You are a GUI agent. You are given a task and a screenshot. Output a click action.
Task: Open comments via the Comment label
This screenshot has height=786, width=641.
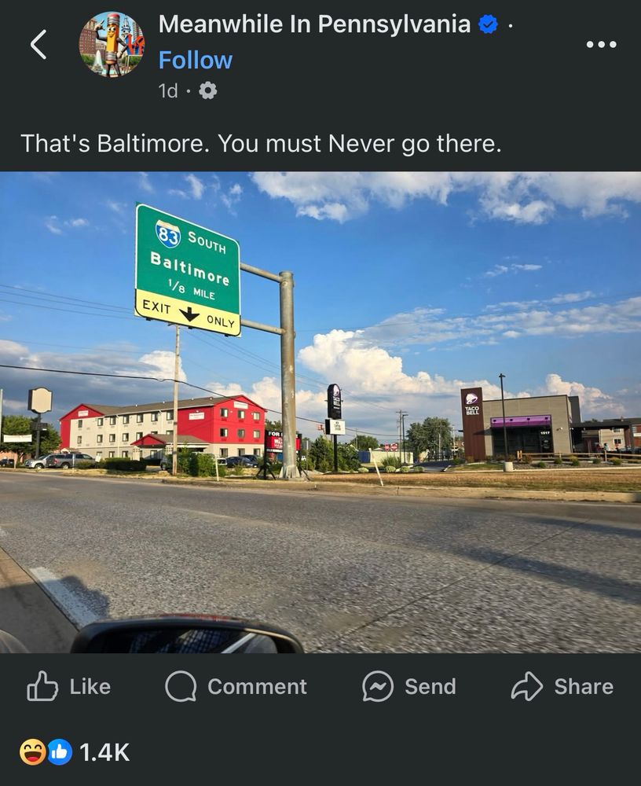tap(257, 687)
